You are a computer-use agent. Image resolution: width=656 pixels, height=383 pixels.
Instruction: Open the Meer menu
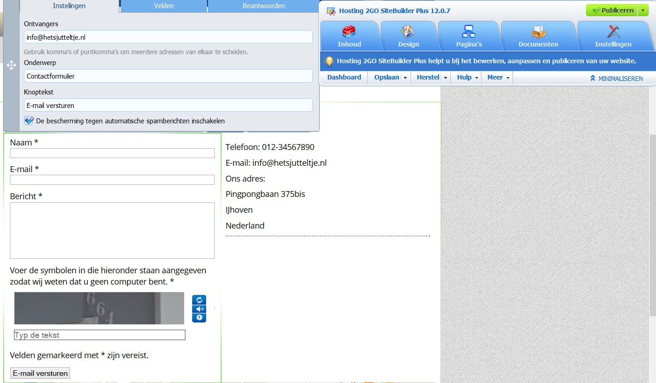tap(498, 78)
